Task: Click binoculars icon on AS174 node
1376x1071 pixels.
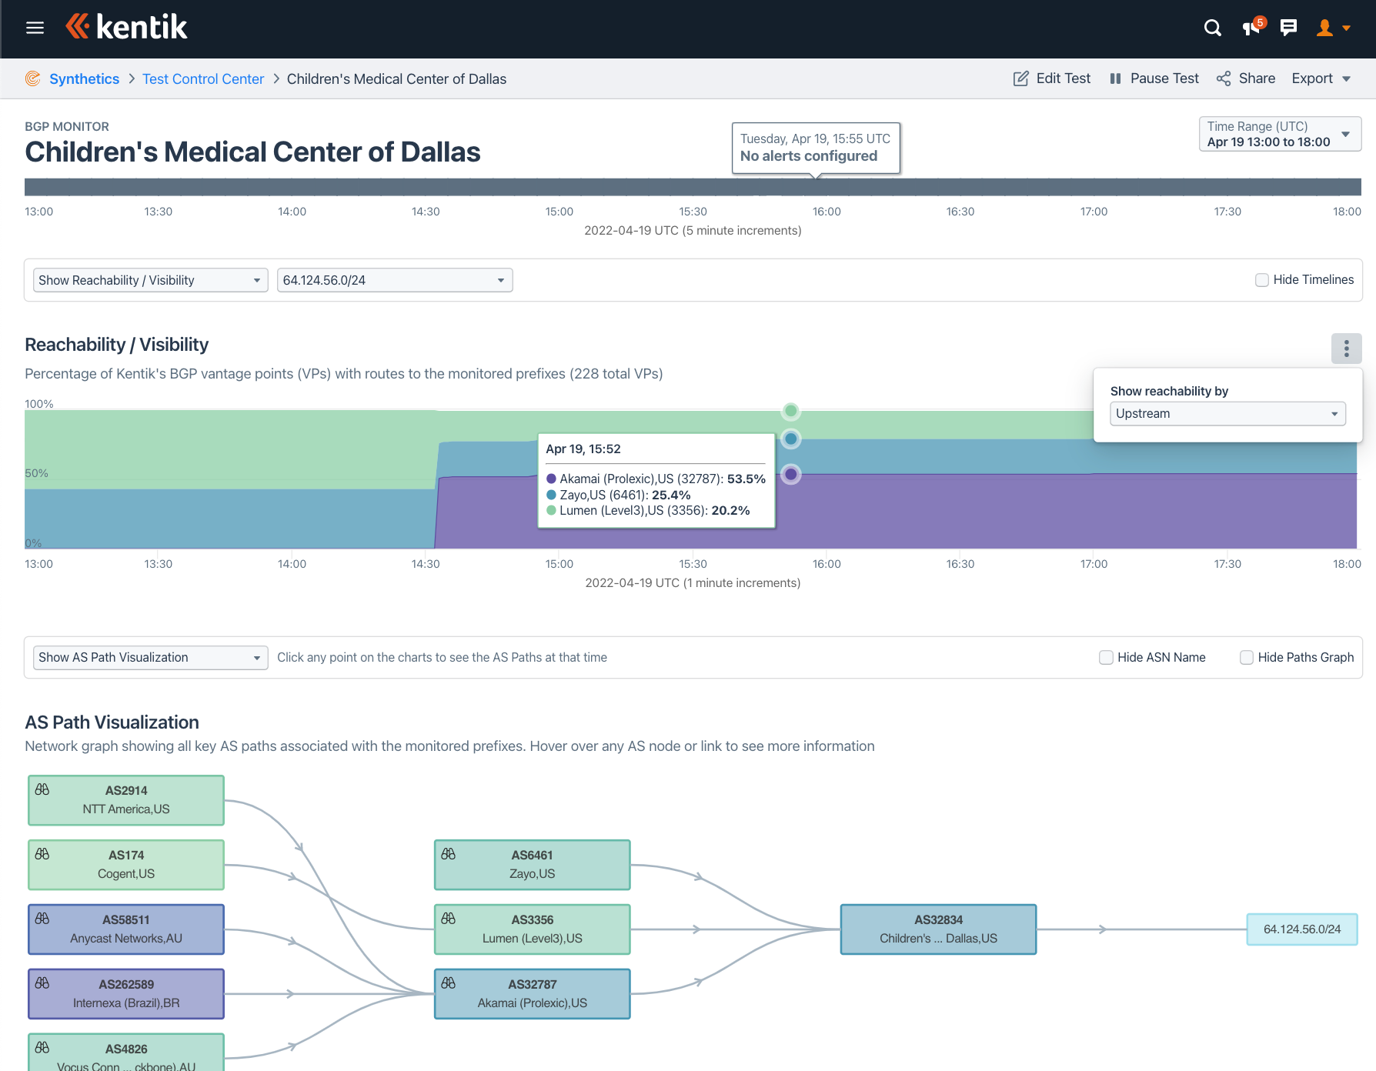Action: 42,854
